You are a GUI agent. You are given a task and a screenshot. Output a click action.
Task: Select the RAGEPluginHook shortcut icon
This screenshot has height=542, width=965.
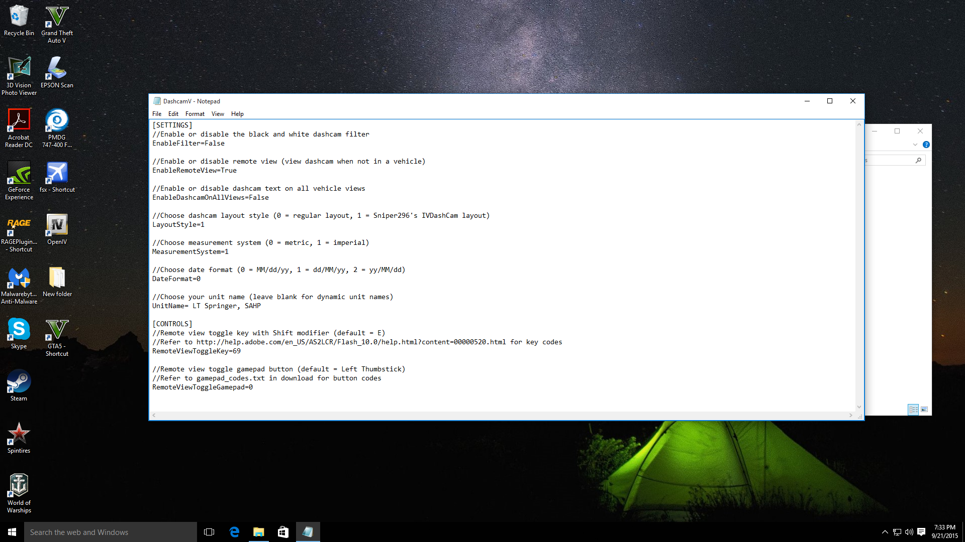(x=19, y=226)
